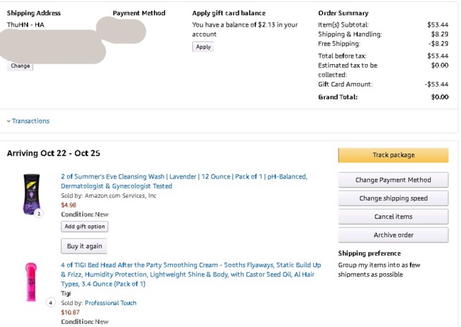461x327 pixels.
Task: View the pink TIGI bottle thumbnail
Action: (x=31, y=282)
